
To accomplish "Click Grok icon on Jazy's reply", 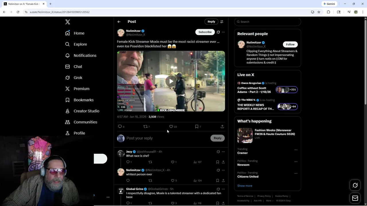I will point(218,152).
